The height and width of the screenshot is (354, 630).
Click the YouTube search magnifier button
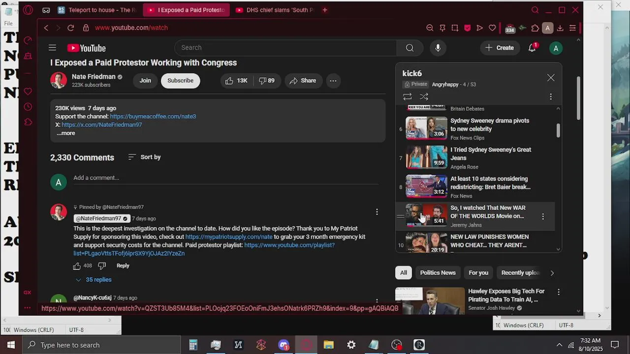coord(409,48)
